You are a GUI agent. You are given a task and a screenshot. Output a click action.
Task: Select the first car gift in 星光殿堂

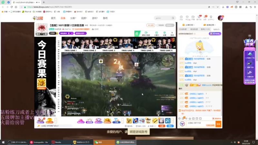coord(250,55)
